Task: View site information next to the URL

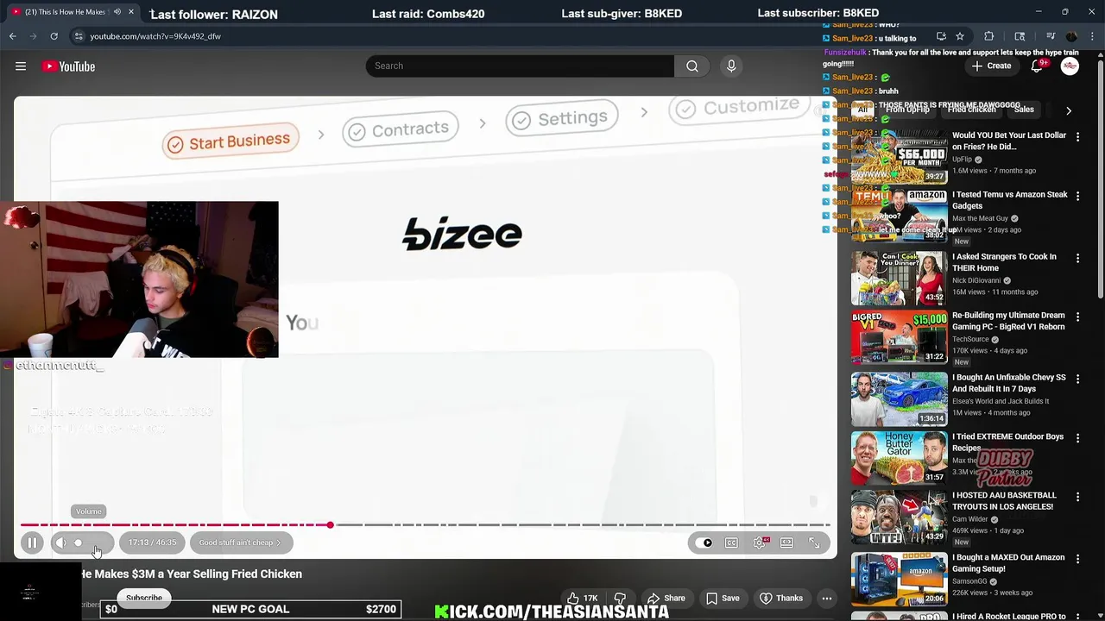Action: point(79,36)
